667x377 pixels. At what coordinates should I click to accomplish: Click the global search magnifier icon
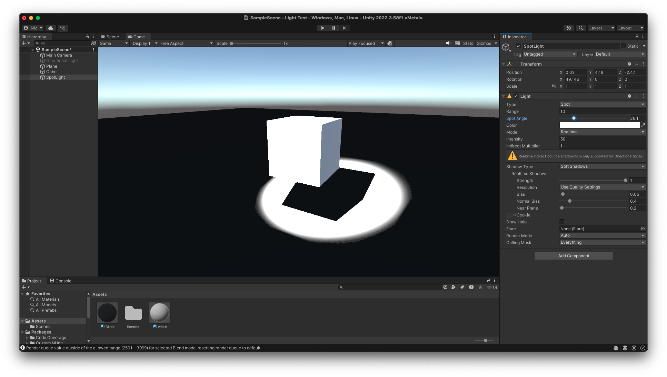[581, 28]
